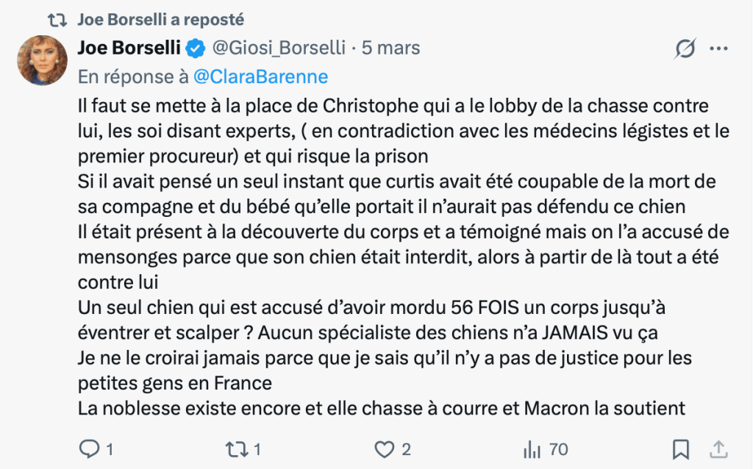Viewport: 753px width, 469px height.
Task: Click the 5 mars timestamp
Action: pyautogui.click(x=390, y=49)
